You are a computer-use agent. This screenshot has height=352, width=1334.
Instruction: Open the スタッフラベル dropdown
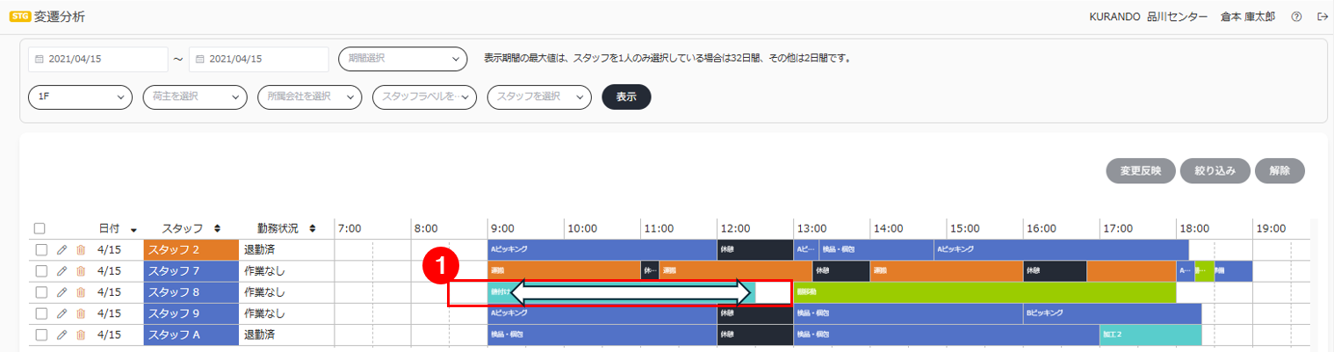(x=425, y=97)
